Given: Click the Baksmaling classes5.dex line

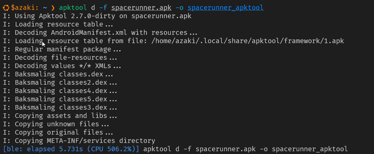Looking at the screenshot, I should [60, 99].
